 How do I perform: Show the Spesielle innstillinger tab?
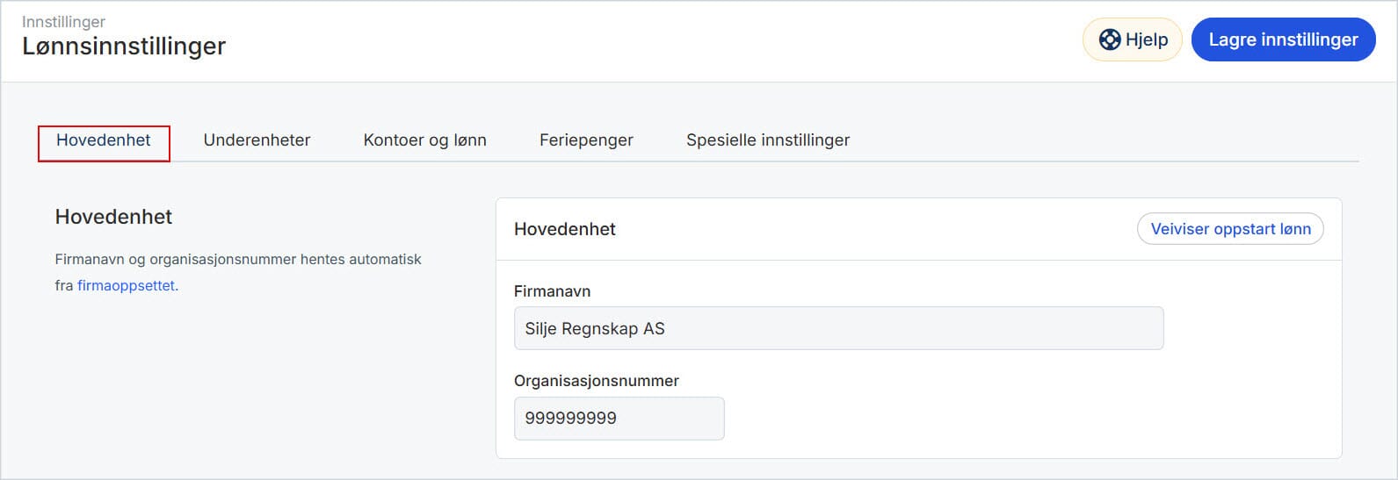coord(767,140)
